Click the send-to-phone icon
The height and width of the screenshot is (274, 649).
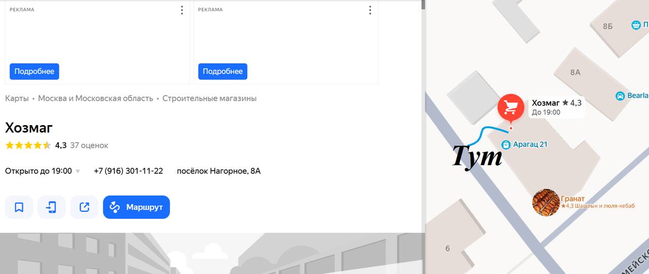tap(52, 207)
